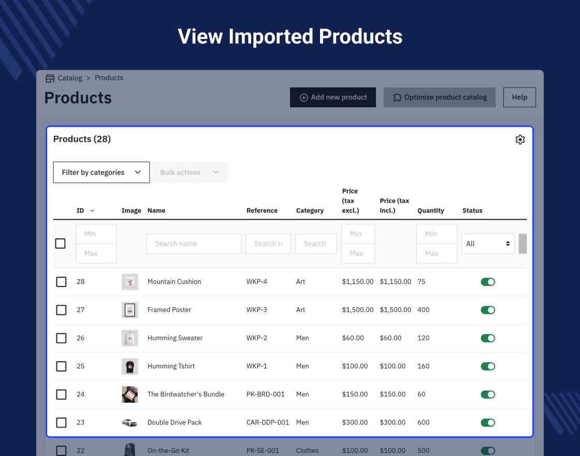Click the $1,500.00 tax excl. price cell
580x456 pixels.
tap(358, 310)
